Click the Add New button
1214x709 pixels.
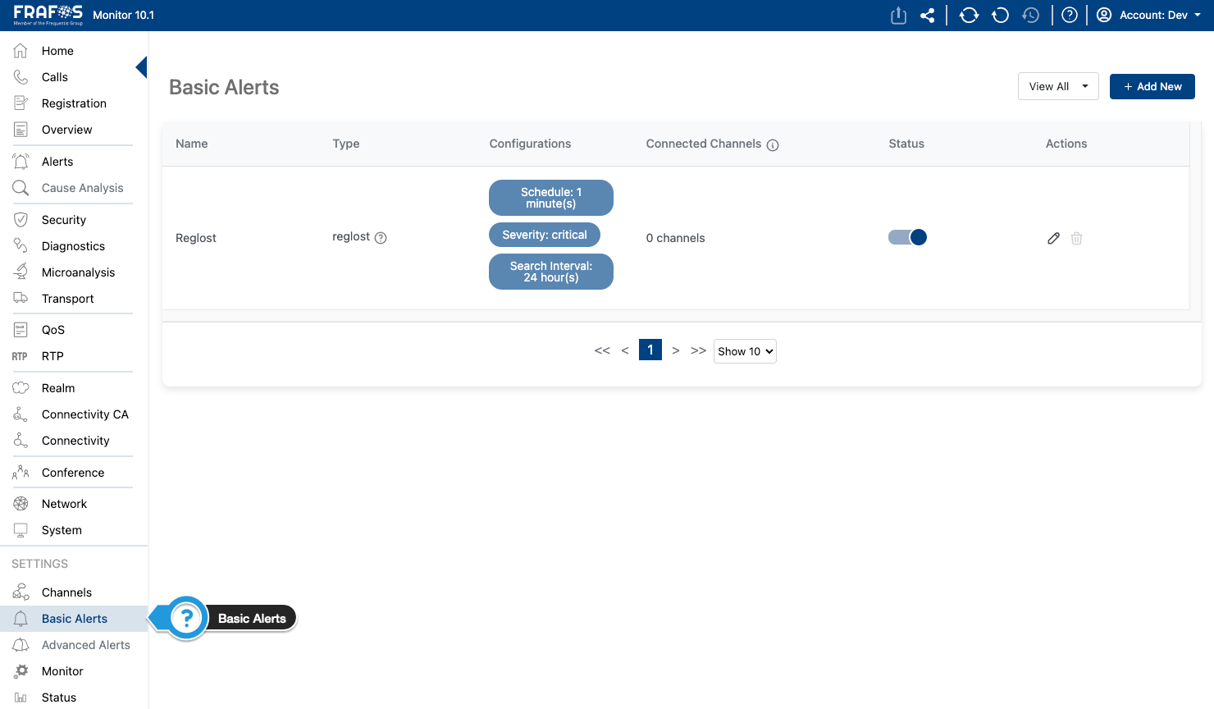(x=1152, y=86)
